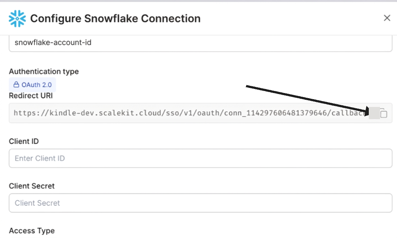Viewport: 397px width, 238px height.
Task: Click the Access Type label
Action: [32, 231]
